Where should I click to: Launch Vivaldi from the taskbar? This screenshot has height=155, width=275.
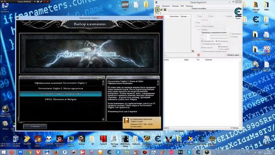[x=38, y=152]
